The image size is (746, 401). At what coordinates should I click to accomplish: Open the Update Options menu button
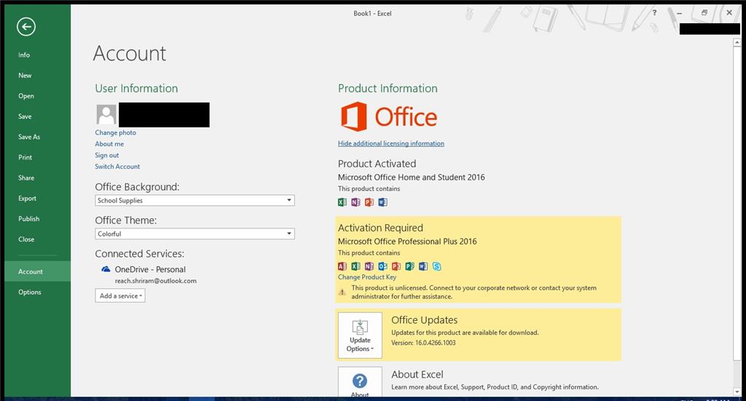click(360, 335)
